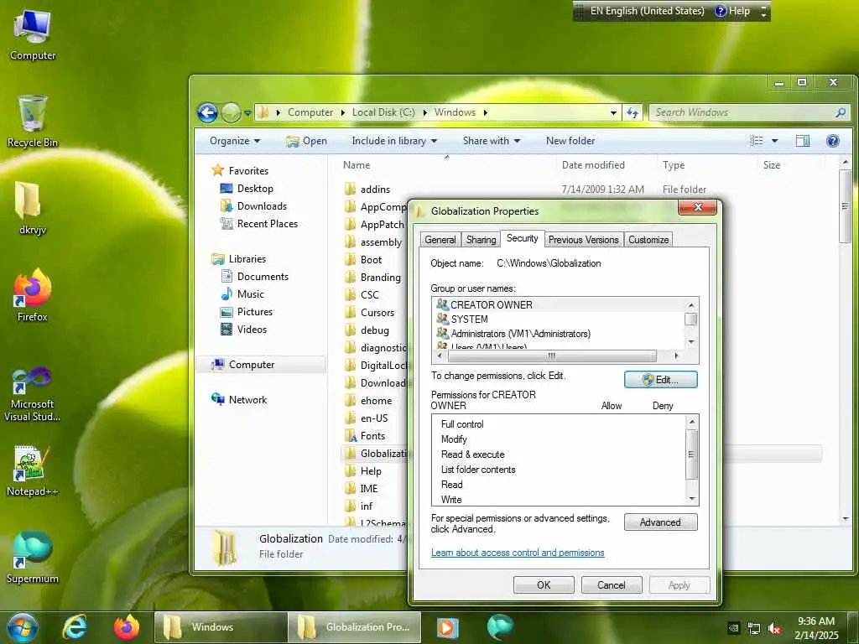This screenshot has height=644, width=859.
Task: Refresh the Windows folder address bar
Action: tap(633, 112)
